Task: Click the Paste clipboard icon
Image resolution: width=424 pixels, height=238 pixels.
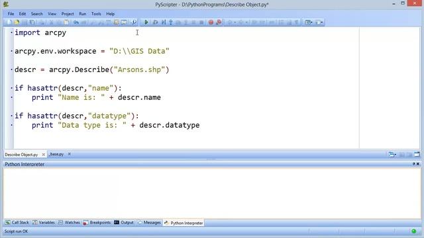Action: pos(66,22)
